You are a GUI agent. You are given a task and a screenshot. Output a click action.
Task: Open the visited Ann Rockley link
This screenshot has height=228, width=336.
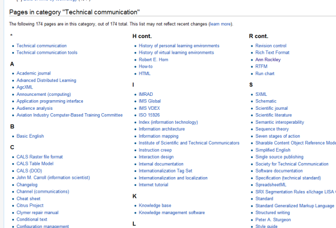tap(268, 59)
